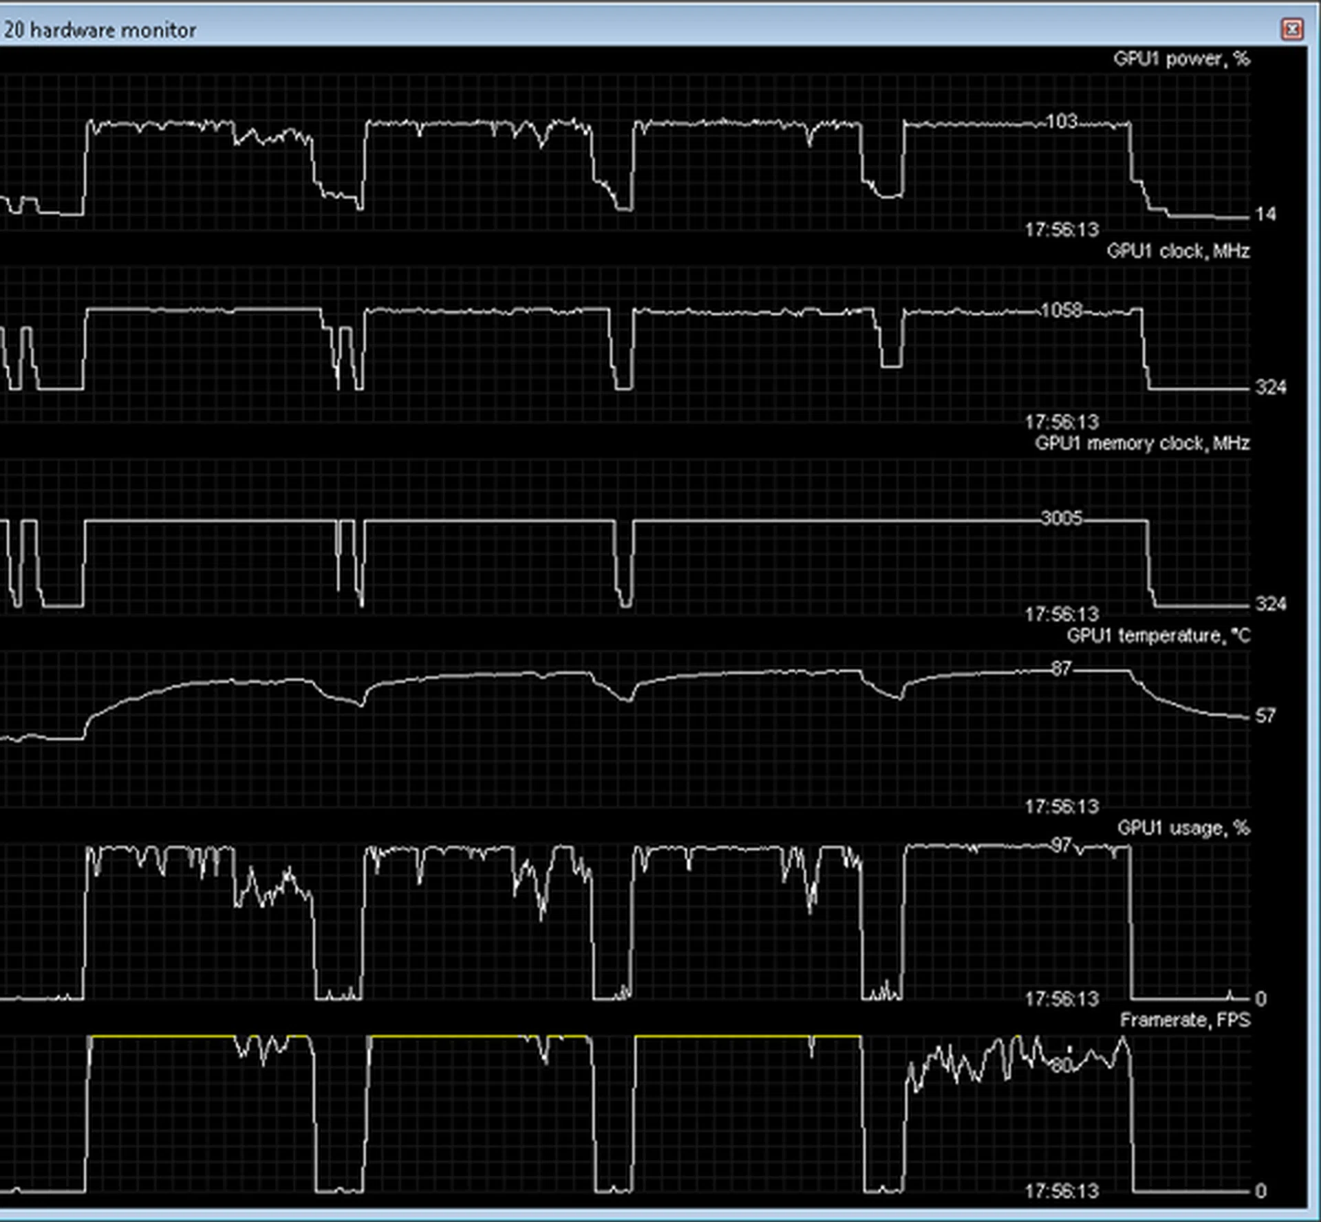
Task: Click the current GPU clock value 324
Action: [1270, 388]
